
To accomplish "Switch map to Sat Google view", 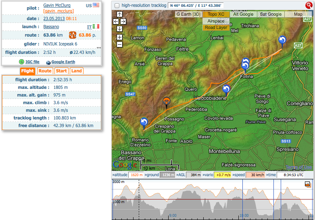I will (x=271, y=14).
